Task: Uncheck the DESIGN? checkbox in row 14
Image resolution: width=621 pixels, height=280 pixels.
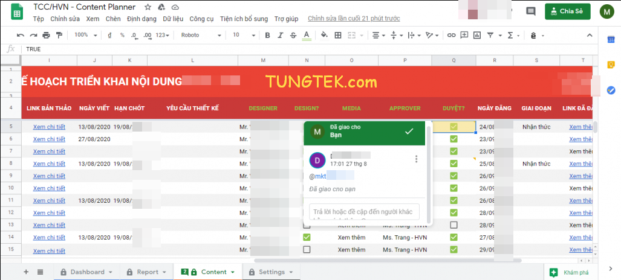Action: (307, 237)
